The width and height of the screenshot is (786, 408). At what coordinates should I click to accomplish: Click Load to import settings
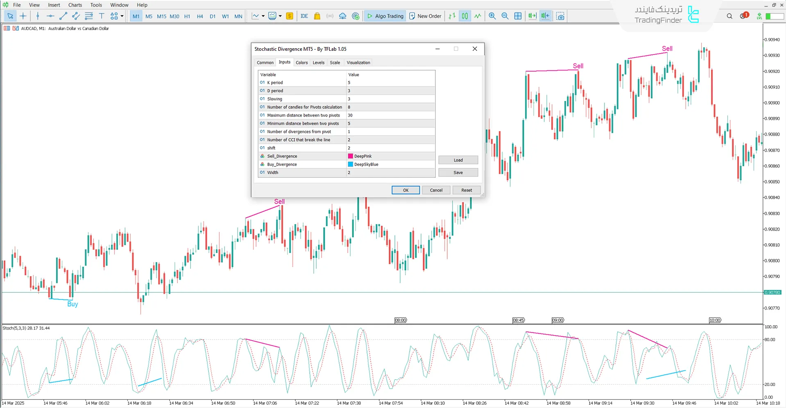click(x=458, y=160)
